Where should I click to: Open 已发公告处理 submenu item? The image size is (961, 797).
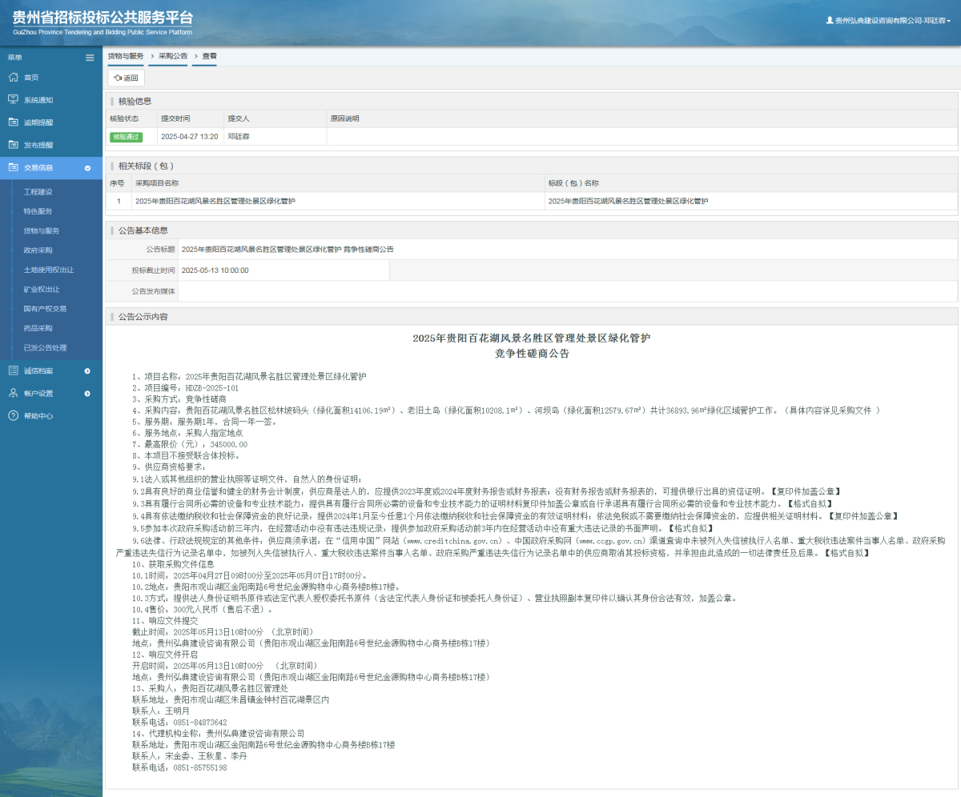tap(45, 347)
